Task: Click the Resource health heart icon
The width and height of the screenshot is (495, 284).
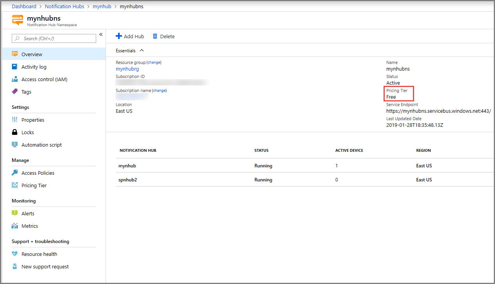Action: (15, 254)
